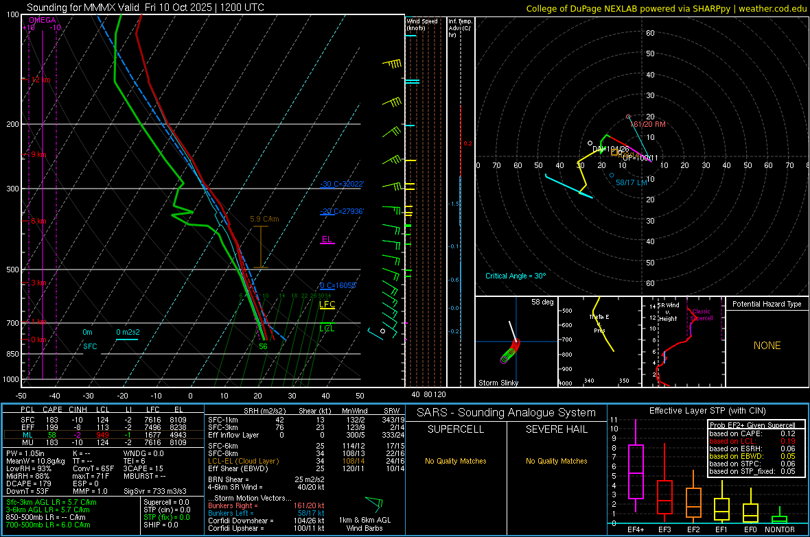Click the 'Critical Angle = 30°' text
This screenshot has width=810, height=537.
click(x=516, y=276)
